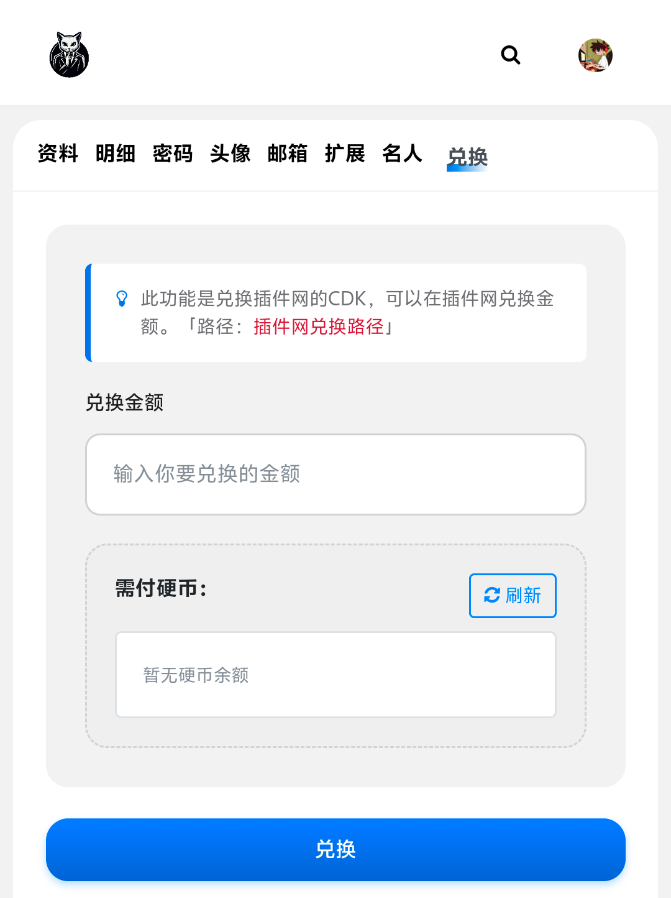Go to the 密码 tab
Image resolution: width=671 pixels, height=898 pixels.
(173, 153)
